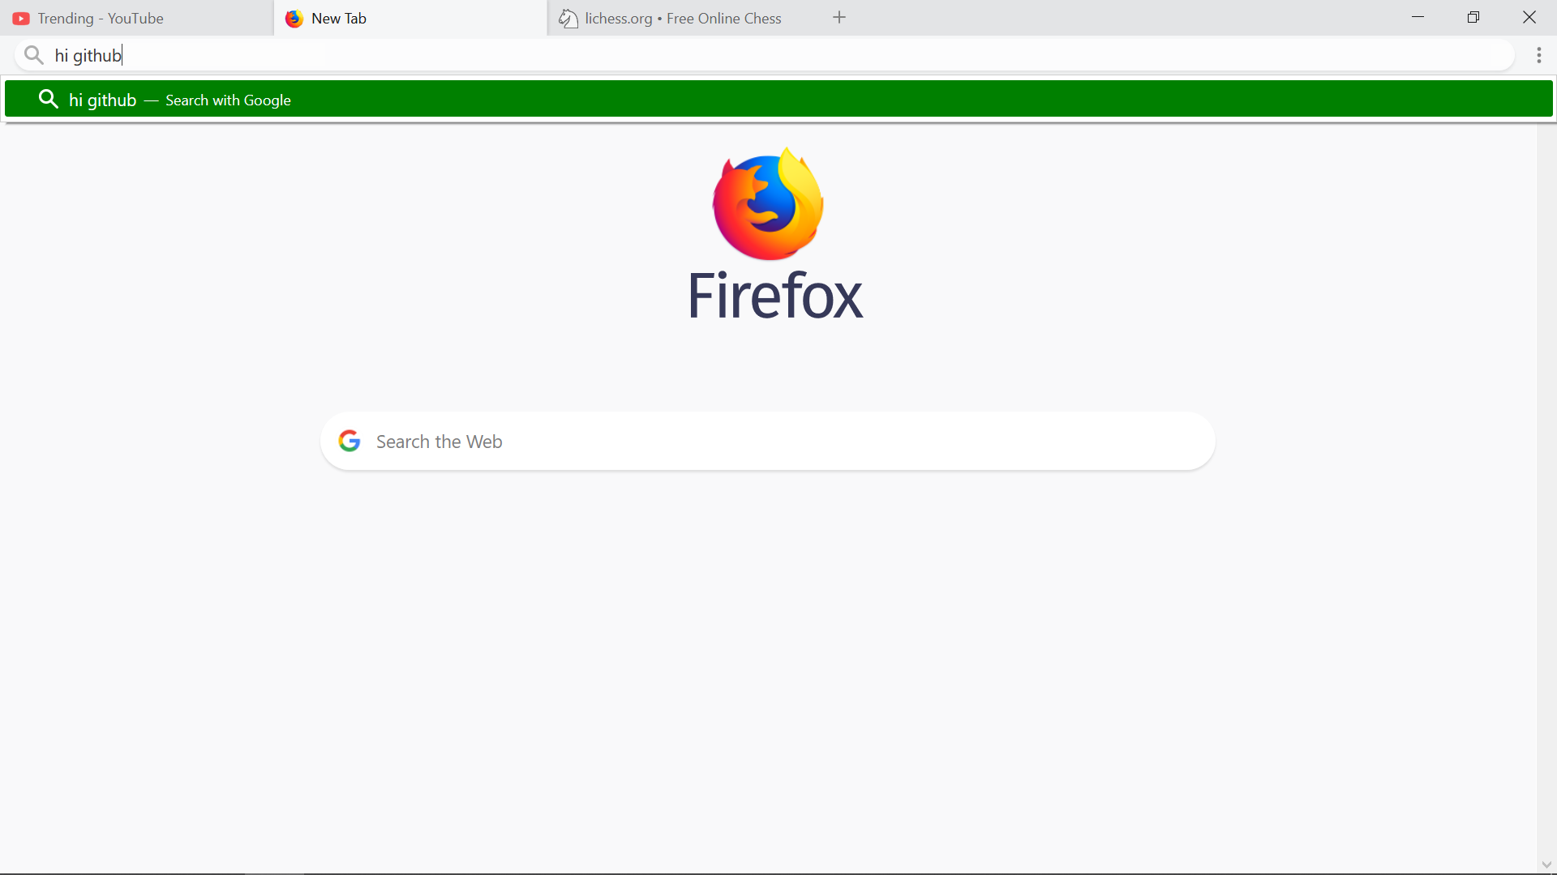
Task: Click the lichess knight favicon
Action: click(568, 19)
